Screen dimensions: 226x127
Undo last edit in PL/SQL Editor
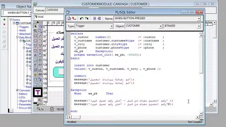82,18
